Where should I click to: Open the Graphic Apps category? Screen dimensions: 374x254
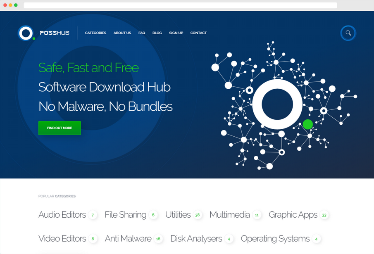293,215
